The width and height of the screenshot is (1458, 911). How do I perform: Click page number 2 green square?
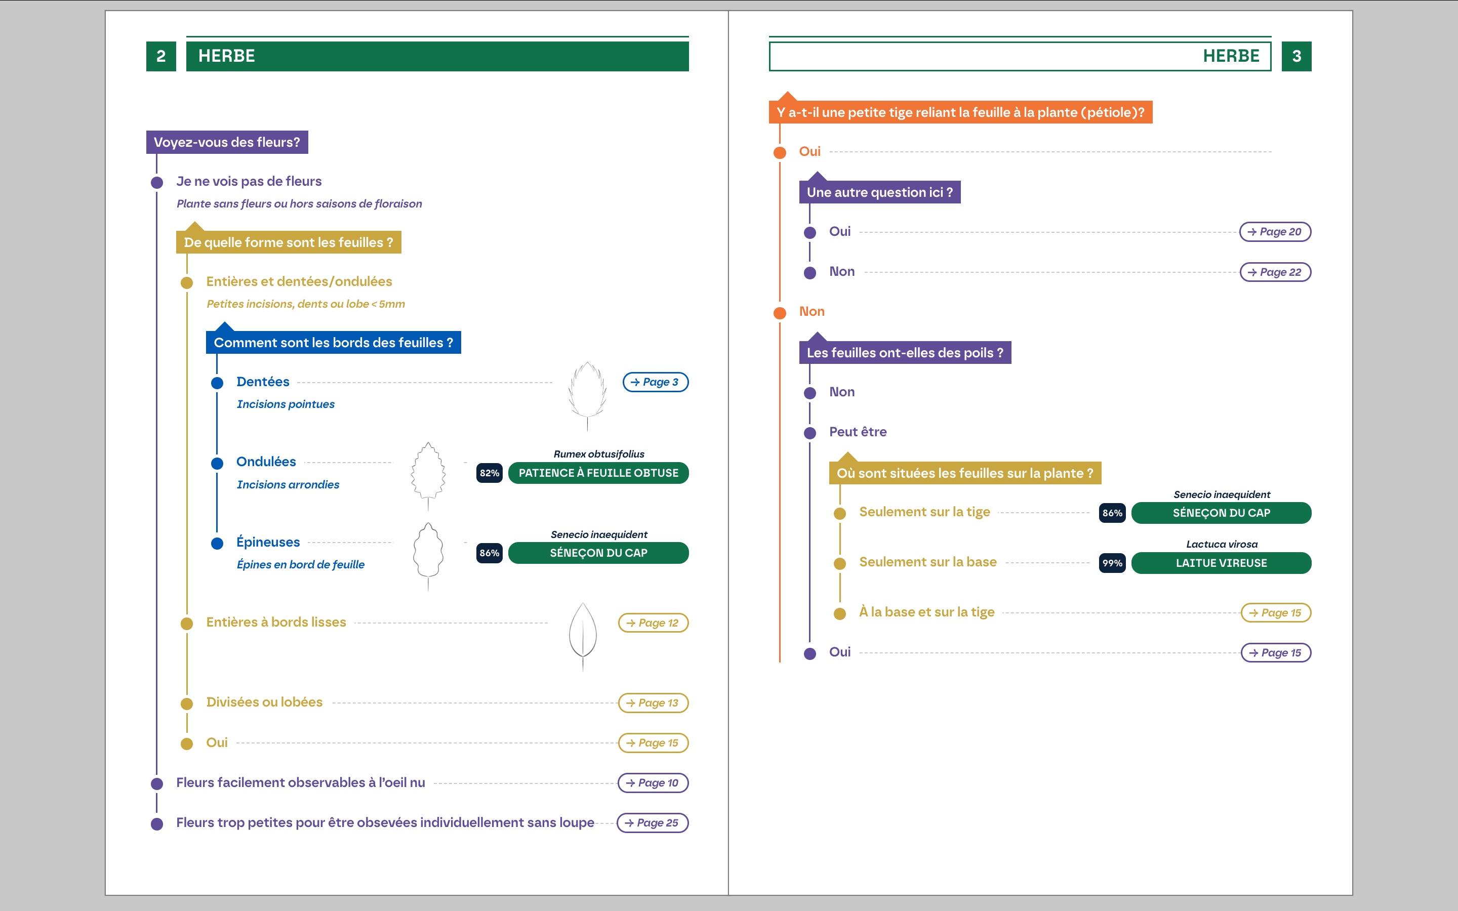pyautogui.click(x=161, y=56)
